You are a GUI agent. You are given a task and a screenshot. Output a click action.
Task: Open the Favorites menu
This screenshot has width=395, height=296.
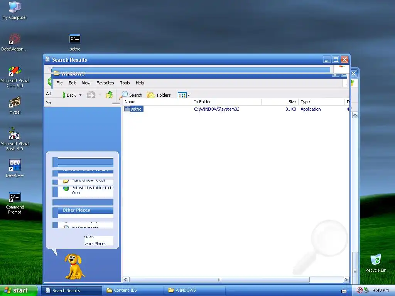pyautogui.click(x=105, y=83)
